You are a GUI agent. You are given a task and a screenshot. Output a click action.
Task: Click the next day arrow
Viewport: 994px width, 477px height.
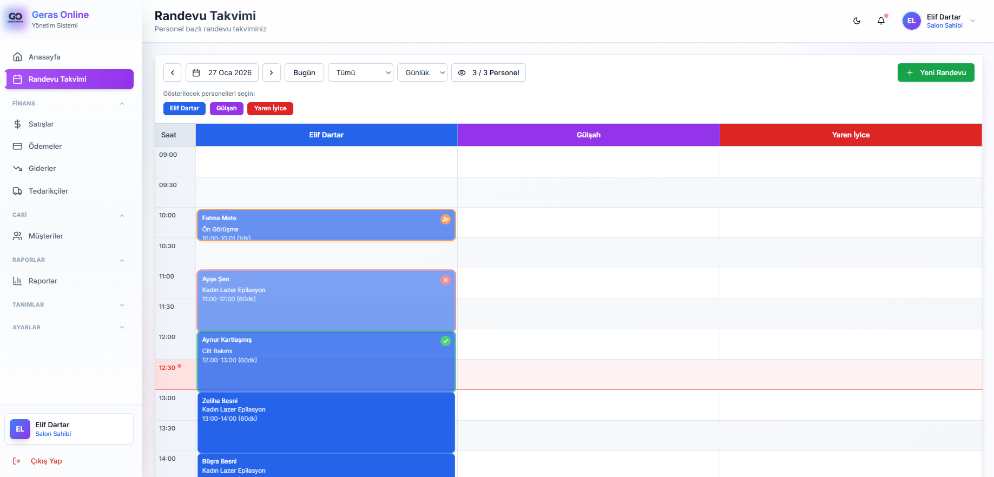tap(271, 72)
